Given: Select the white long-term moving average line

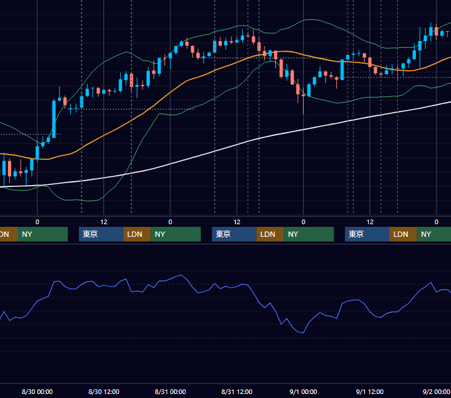Looking at the screenshot, I should 214,151.
